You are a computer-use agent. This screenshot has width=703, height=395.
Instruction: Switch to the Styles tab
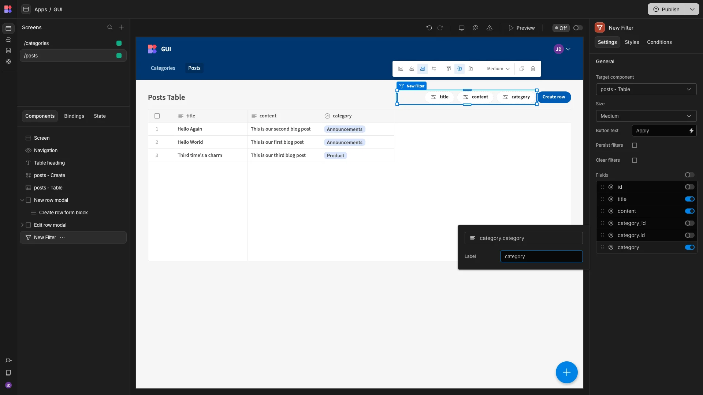click(x=632, y=42)
